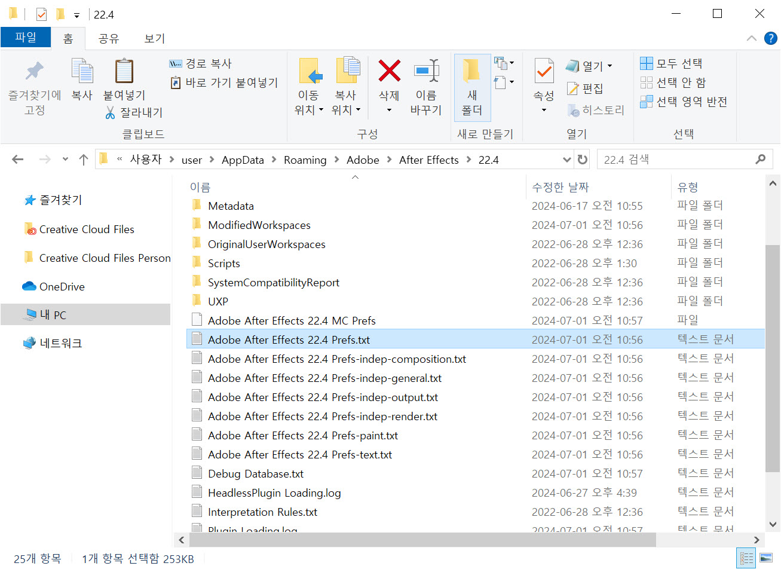Open the new item dropdown beside 새 폴더

(504, 63)
